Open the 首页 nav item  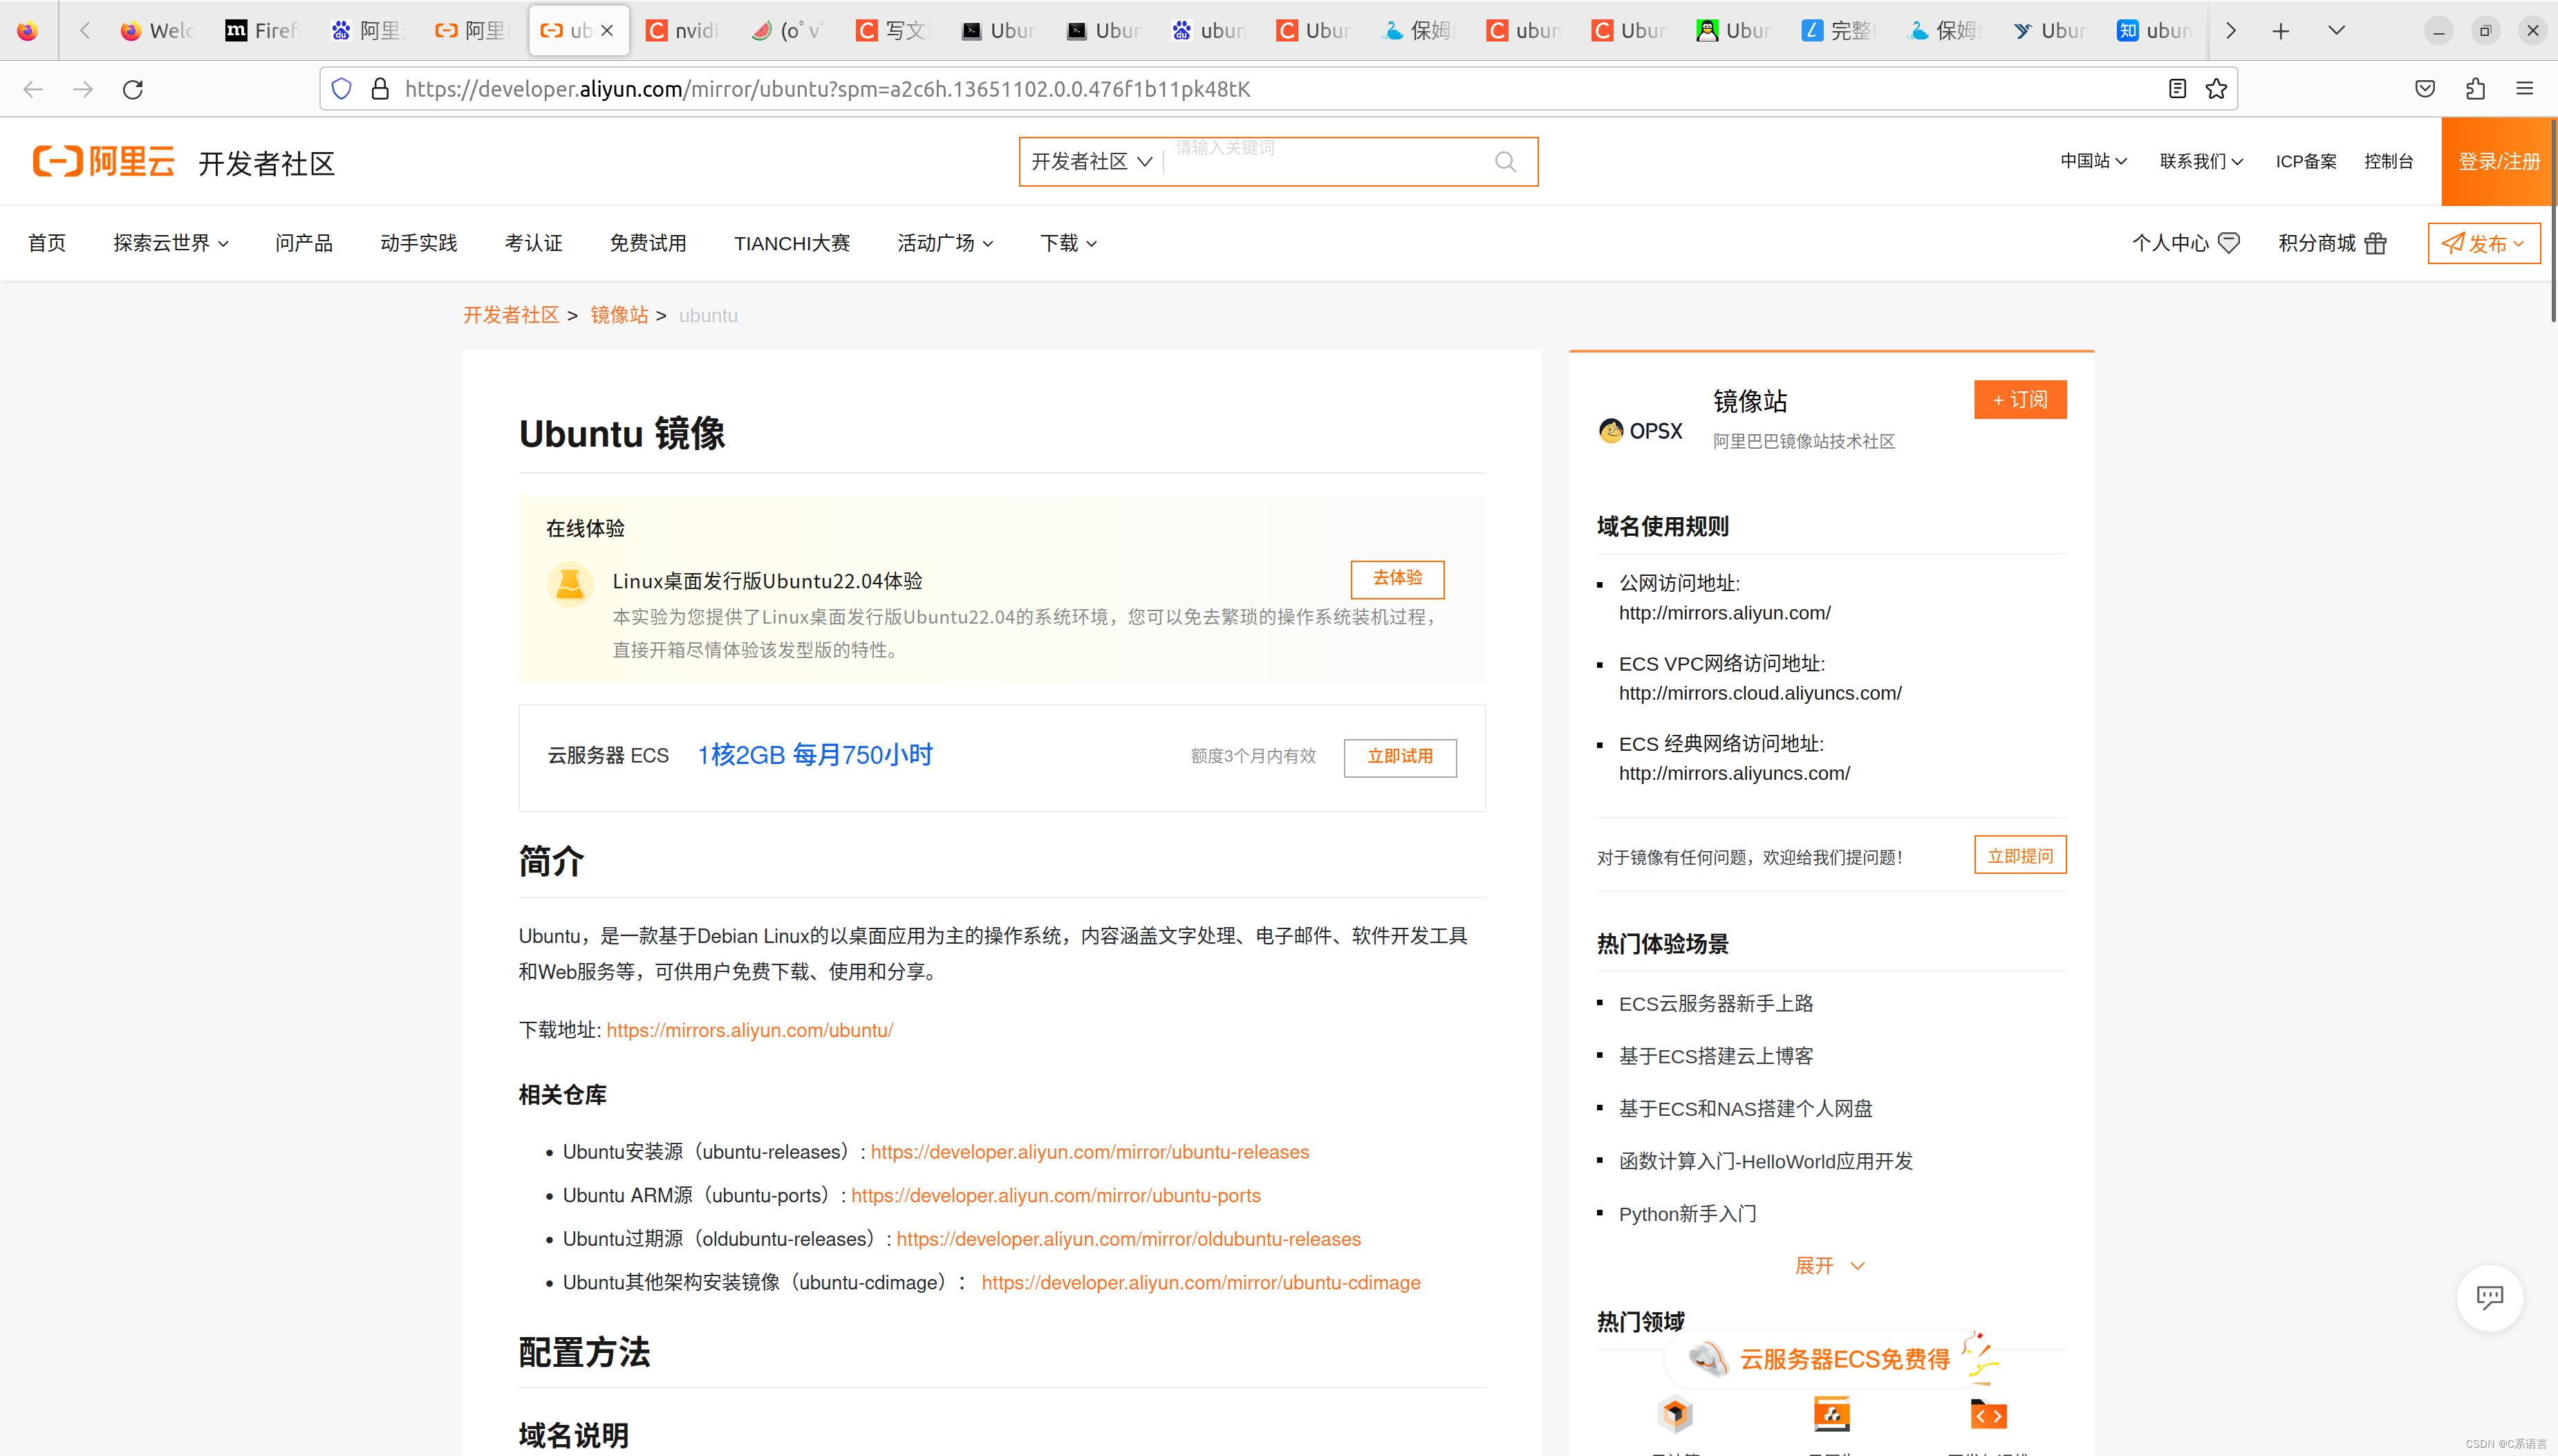point(47,243)
